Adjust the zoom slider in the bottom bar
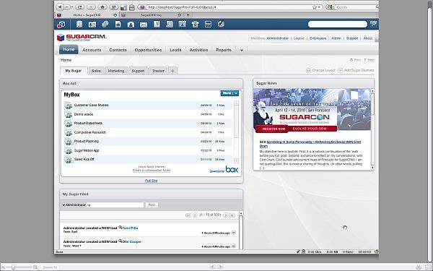Viewport: 433px width, 271px height. pos(13,267)
